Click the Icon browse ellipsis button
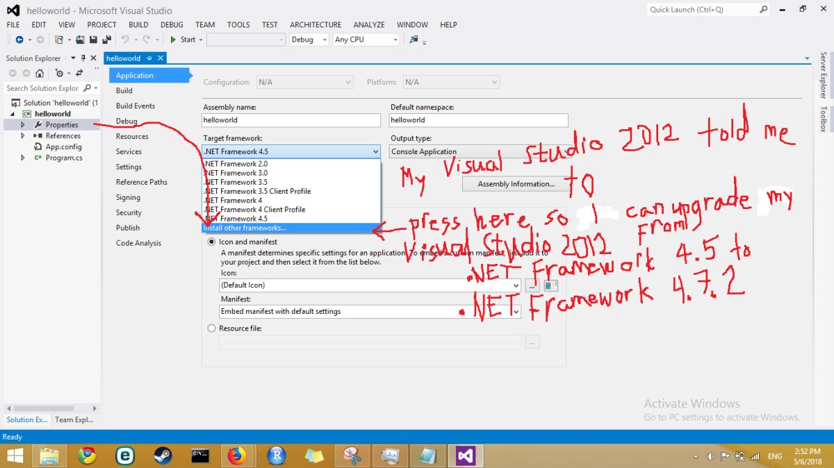834x468 pixels. [532, 285]
